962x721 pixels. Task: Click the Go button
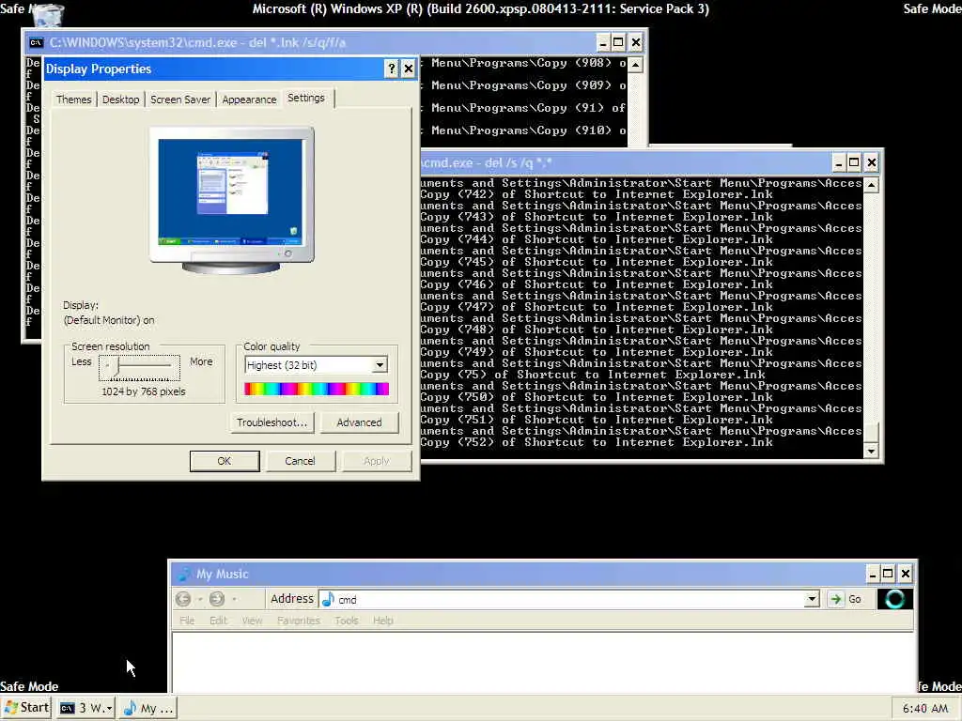click(846, 600)
